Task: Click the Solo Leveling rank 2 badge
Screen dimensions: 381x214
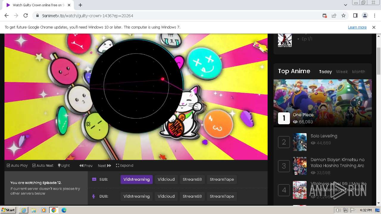Action: (284, 142)
